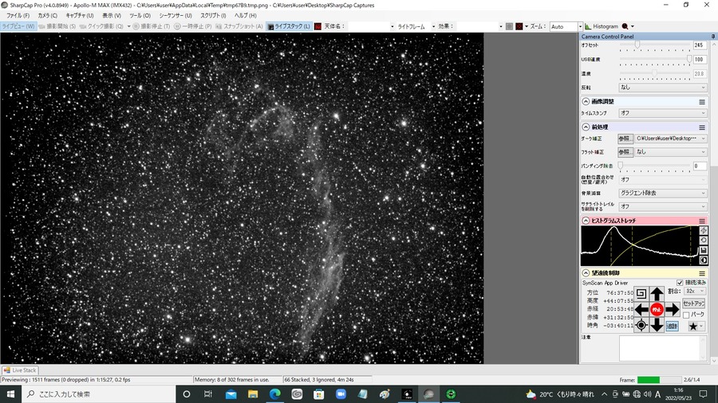Open the スクリプト (I) menu
The height and width of the screenshot is (403, 718).
point(213,16)
